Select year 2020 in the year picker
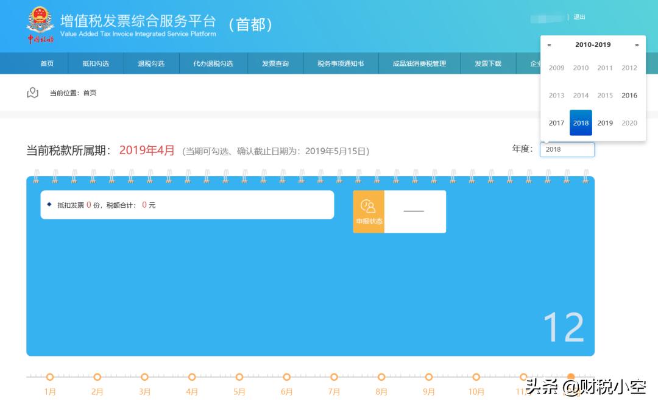The image size is (658, 407). [629, 122]
